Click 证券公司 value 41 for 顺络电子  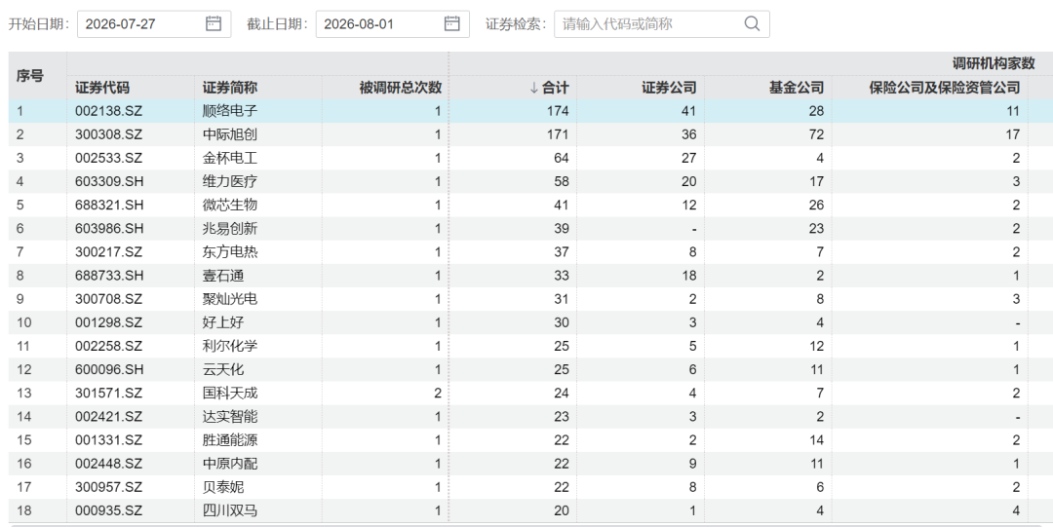pyautogui.click(x=688, y=111)
